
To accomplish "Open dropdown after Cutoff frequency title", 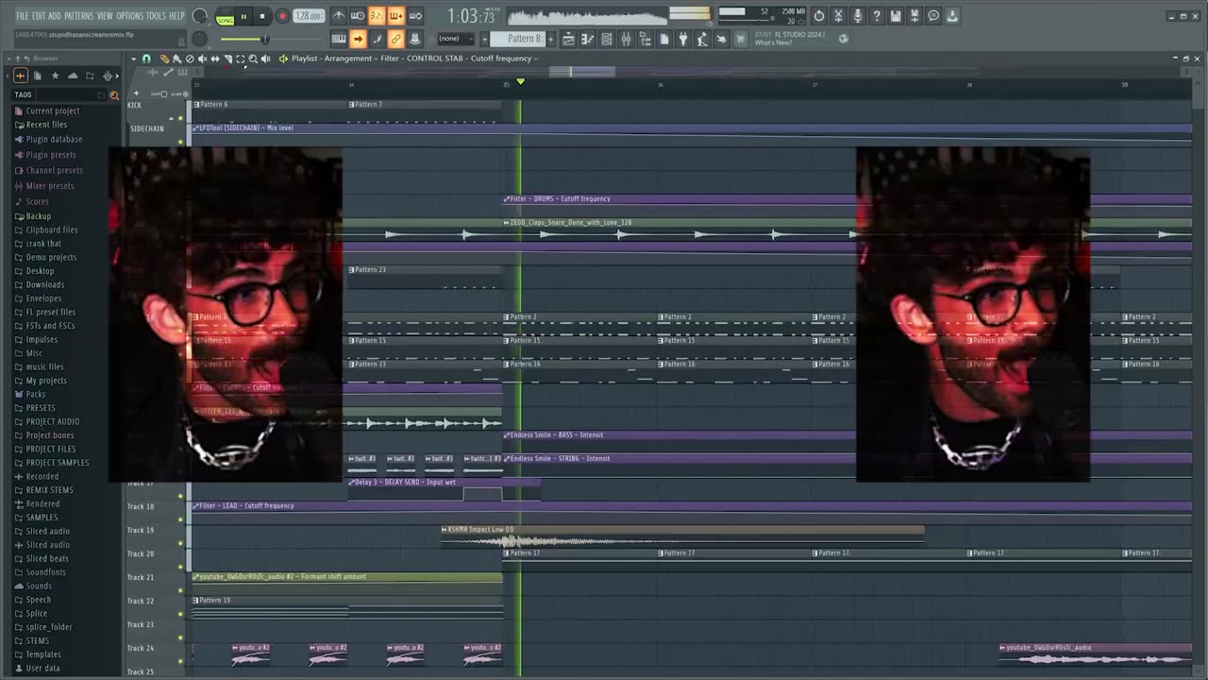I will (x=535, y=59).
